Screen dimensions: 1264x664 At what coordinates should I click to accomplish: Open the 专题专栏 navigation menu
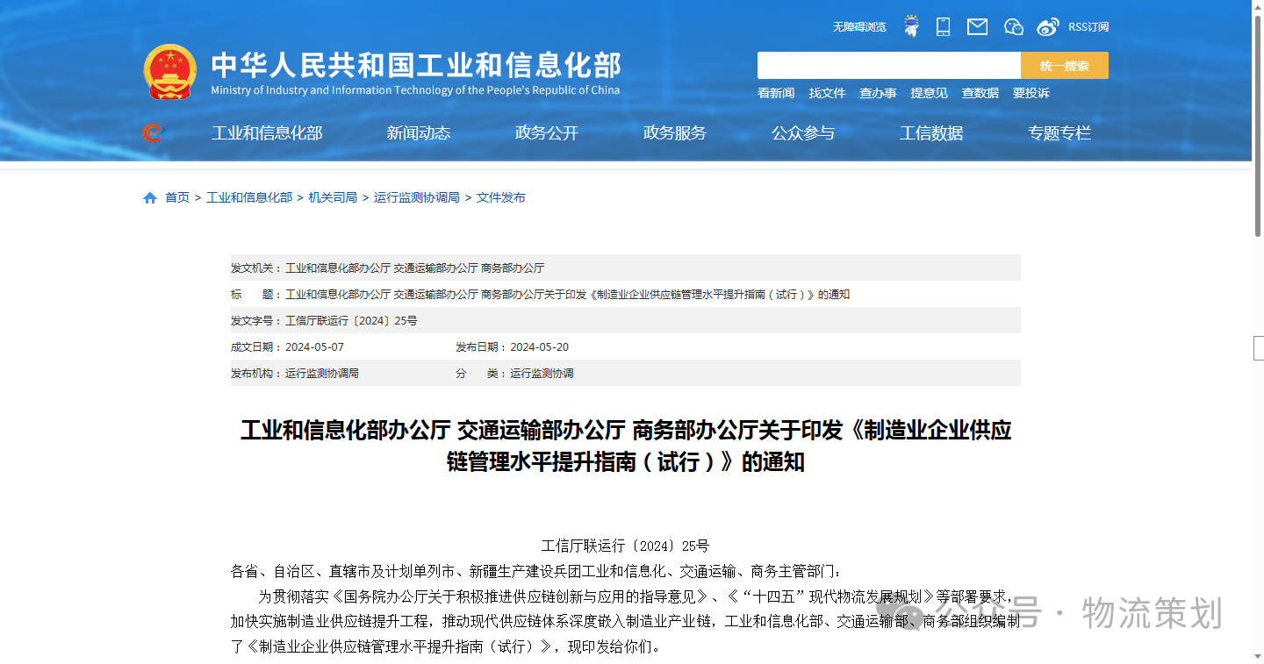(x=1059, y=133)
